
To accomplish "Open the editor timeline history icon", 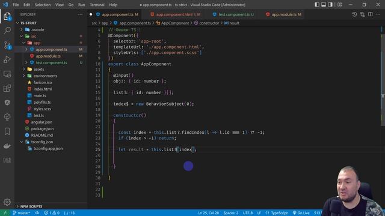I will tap(354, 14).
